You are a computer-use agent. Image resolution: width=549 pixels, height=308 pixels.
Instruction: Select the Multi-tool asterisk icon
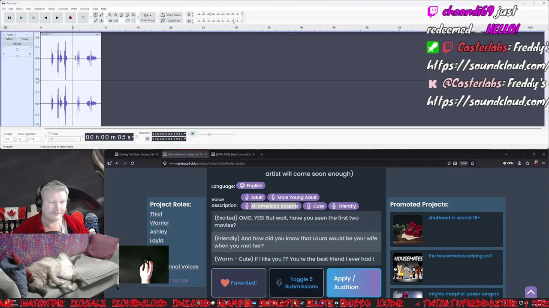click(101, 21)
